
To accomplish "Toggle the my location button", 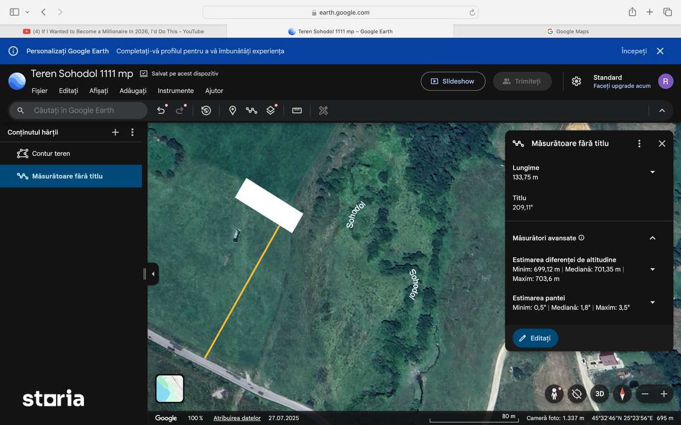I will pos(577,394).
